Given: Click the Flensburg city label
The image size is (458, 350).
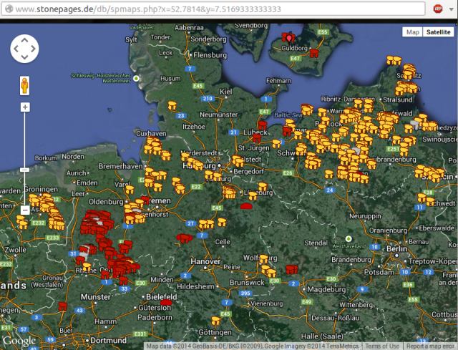Looking at the screenshot, I should 210,55.
